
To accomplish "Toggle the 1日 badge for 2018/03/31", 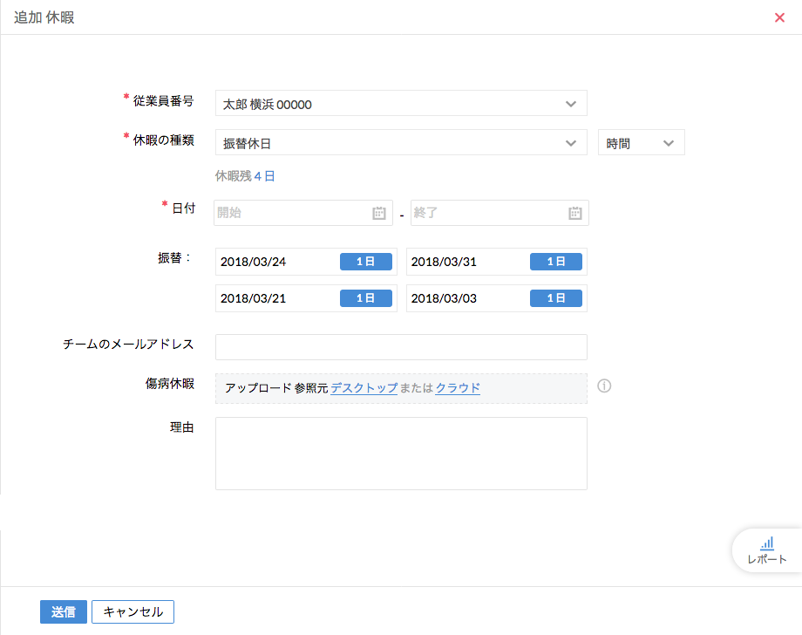I will click(556, 262).
